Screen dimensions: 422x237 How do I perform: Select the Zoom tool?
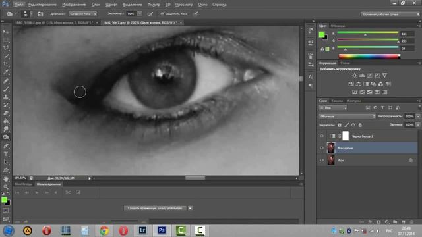6,187
